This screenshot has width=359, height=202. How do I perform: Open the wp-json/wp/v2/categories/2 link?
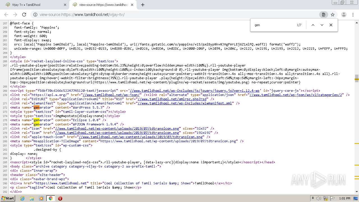coord(296,95)
